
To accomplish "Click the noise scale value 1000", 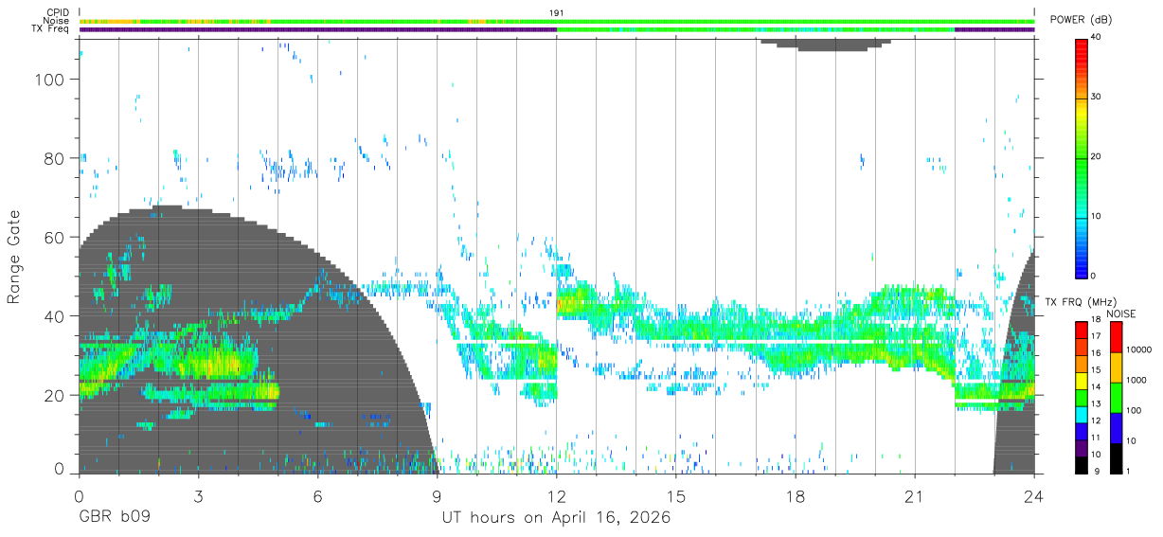I will [x=1136, y=380].
